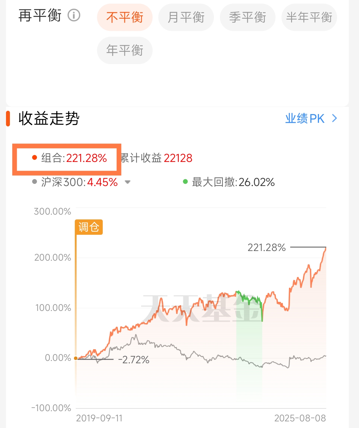Tap the chevron arrow beside 业绩PK
359x428 pixels.
click(x=334, y=119)
